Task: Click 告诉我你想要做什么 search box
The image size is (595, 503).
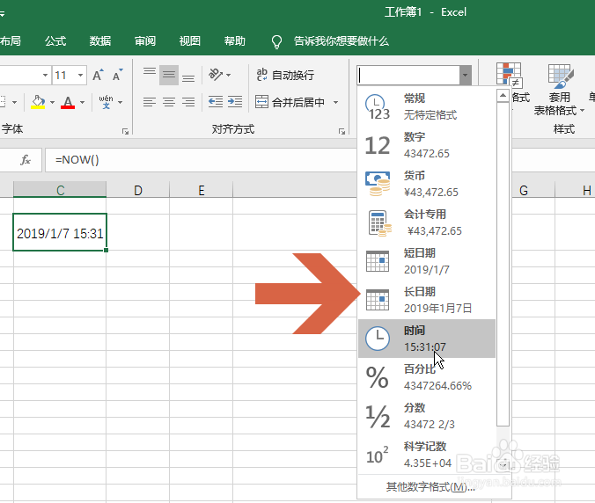Action: point(342,41)
